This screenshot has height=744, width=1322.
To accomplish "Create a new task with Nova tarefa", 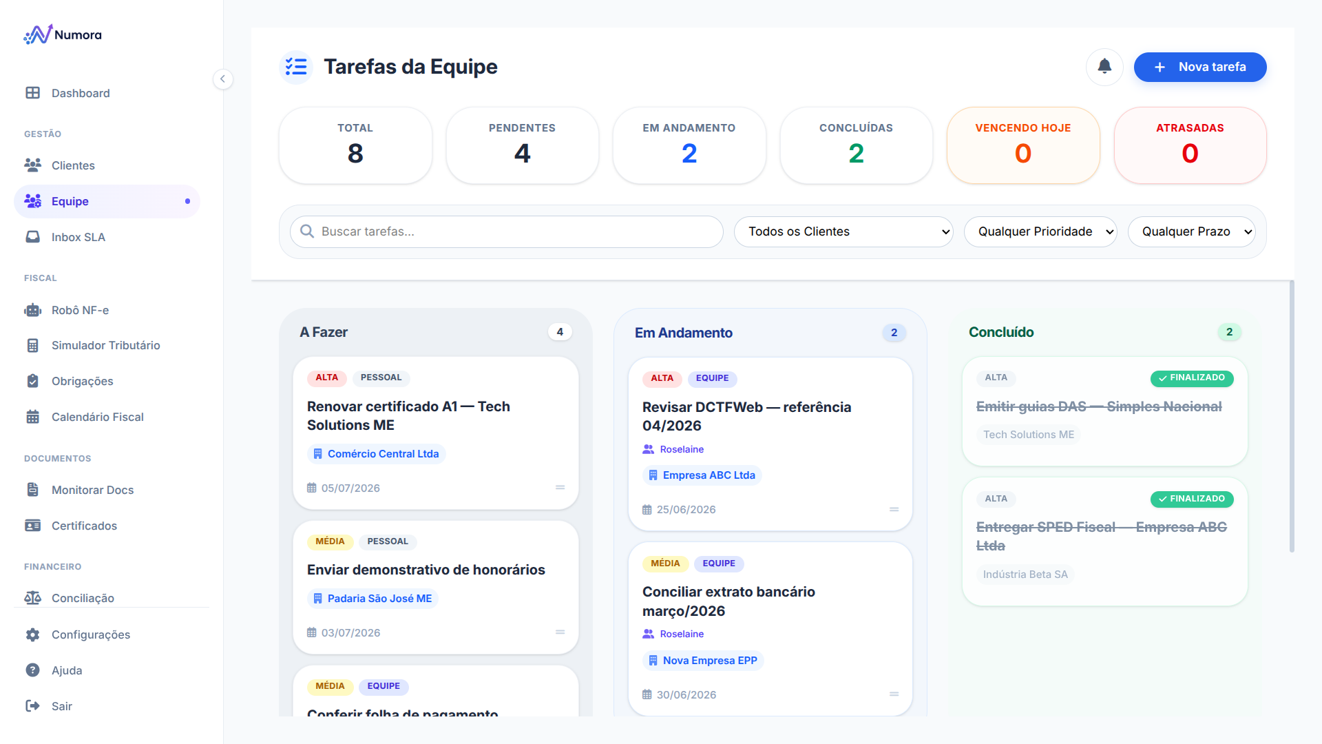I will tap(1200, 67).
